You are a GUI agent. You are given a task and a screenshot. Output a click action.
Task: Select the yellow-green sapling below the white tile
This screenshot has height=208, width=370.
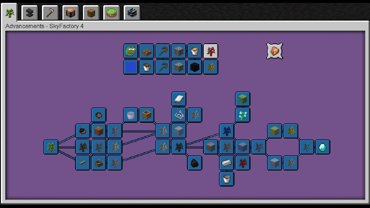[x=211, y=67]
